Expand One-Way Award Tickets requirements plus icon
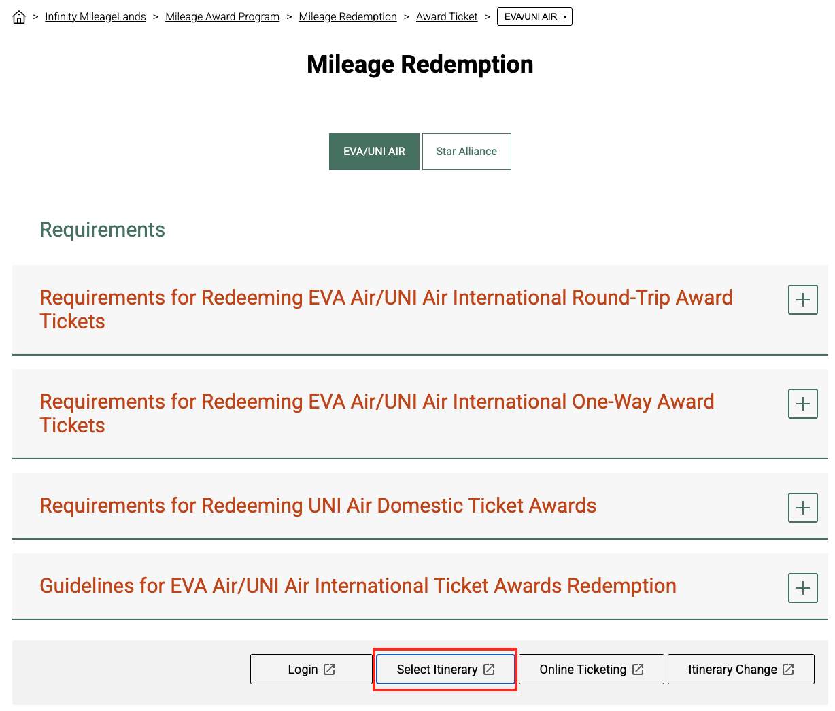The height and width of the screenshot is (711, 835). [802, 404]
